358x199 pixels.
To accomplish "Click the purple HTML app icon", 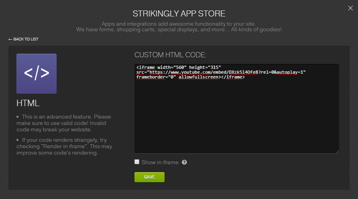I will tap(37, 74).
